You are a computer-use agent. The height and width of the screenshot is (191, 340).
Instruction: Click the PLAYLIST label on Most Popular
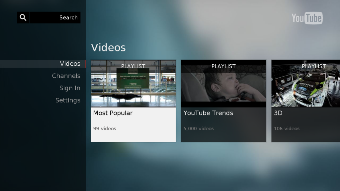tap(133, 66)
